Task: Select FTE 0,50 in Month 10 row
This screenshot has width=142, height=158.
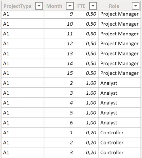Action: coord(87,24)
